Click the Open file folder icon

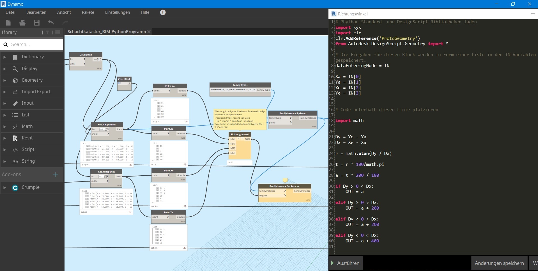click(x=22, y=23)
